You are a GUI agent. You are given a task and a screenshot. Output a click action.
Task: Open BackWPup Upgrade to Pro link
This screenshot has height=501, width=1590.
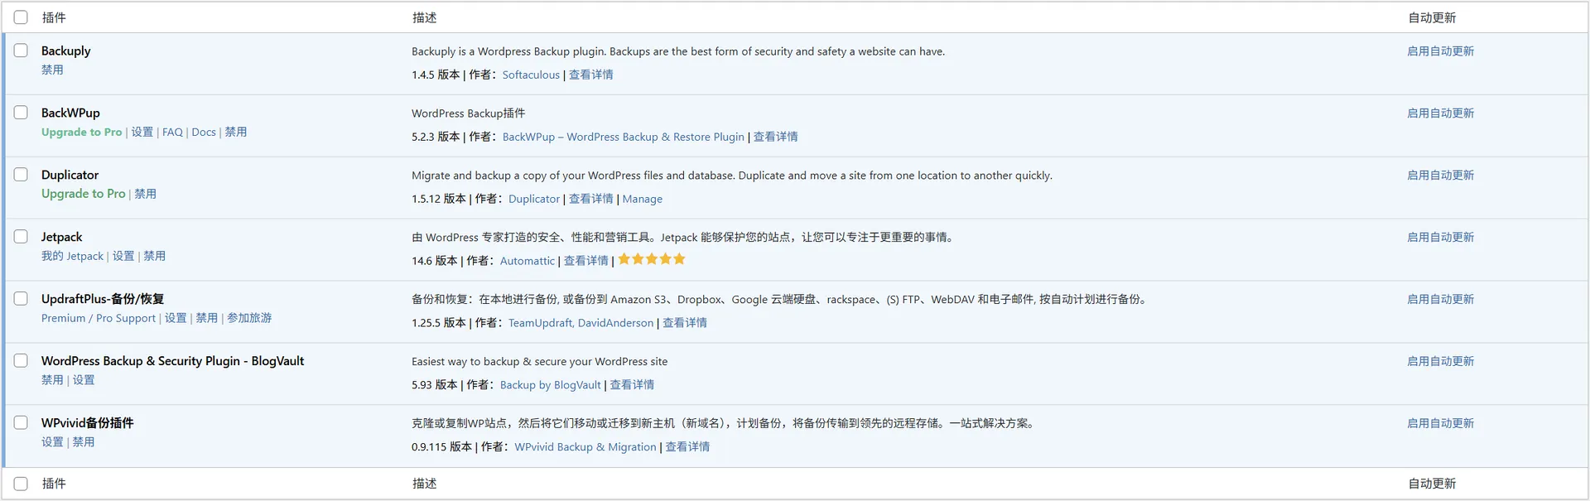tap(81, 132)
